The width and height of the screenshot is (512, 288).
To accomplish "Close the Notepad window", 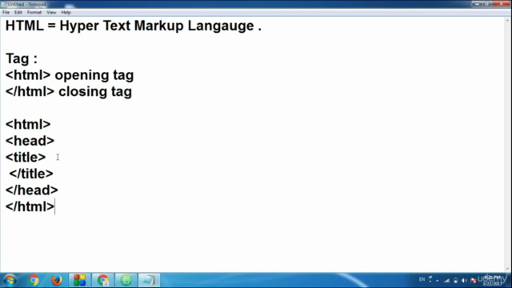I will coord(502,3).
